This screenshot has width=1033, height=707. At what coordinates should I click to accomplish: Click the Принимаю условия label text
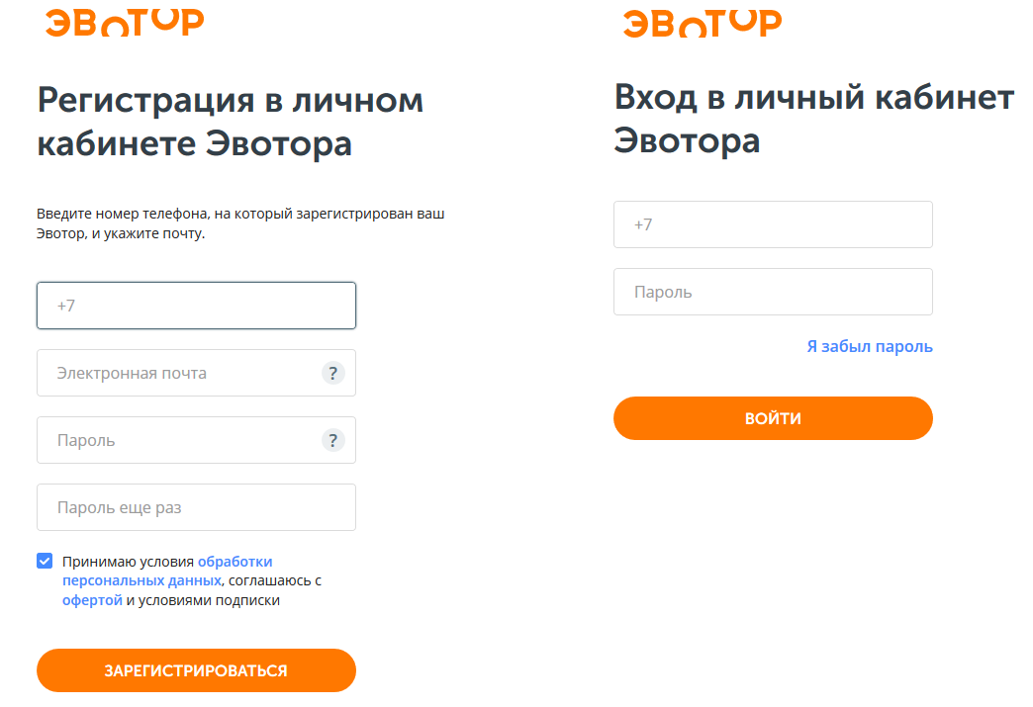pos(129,562)
